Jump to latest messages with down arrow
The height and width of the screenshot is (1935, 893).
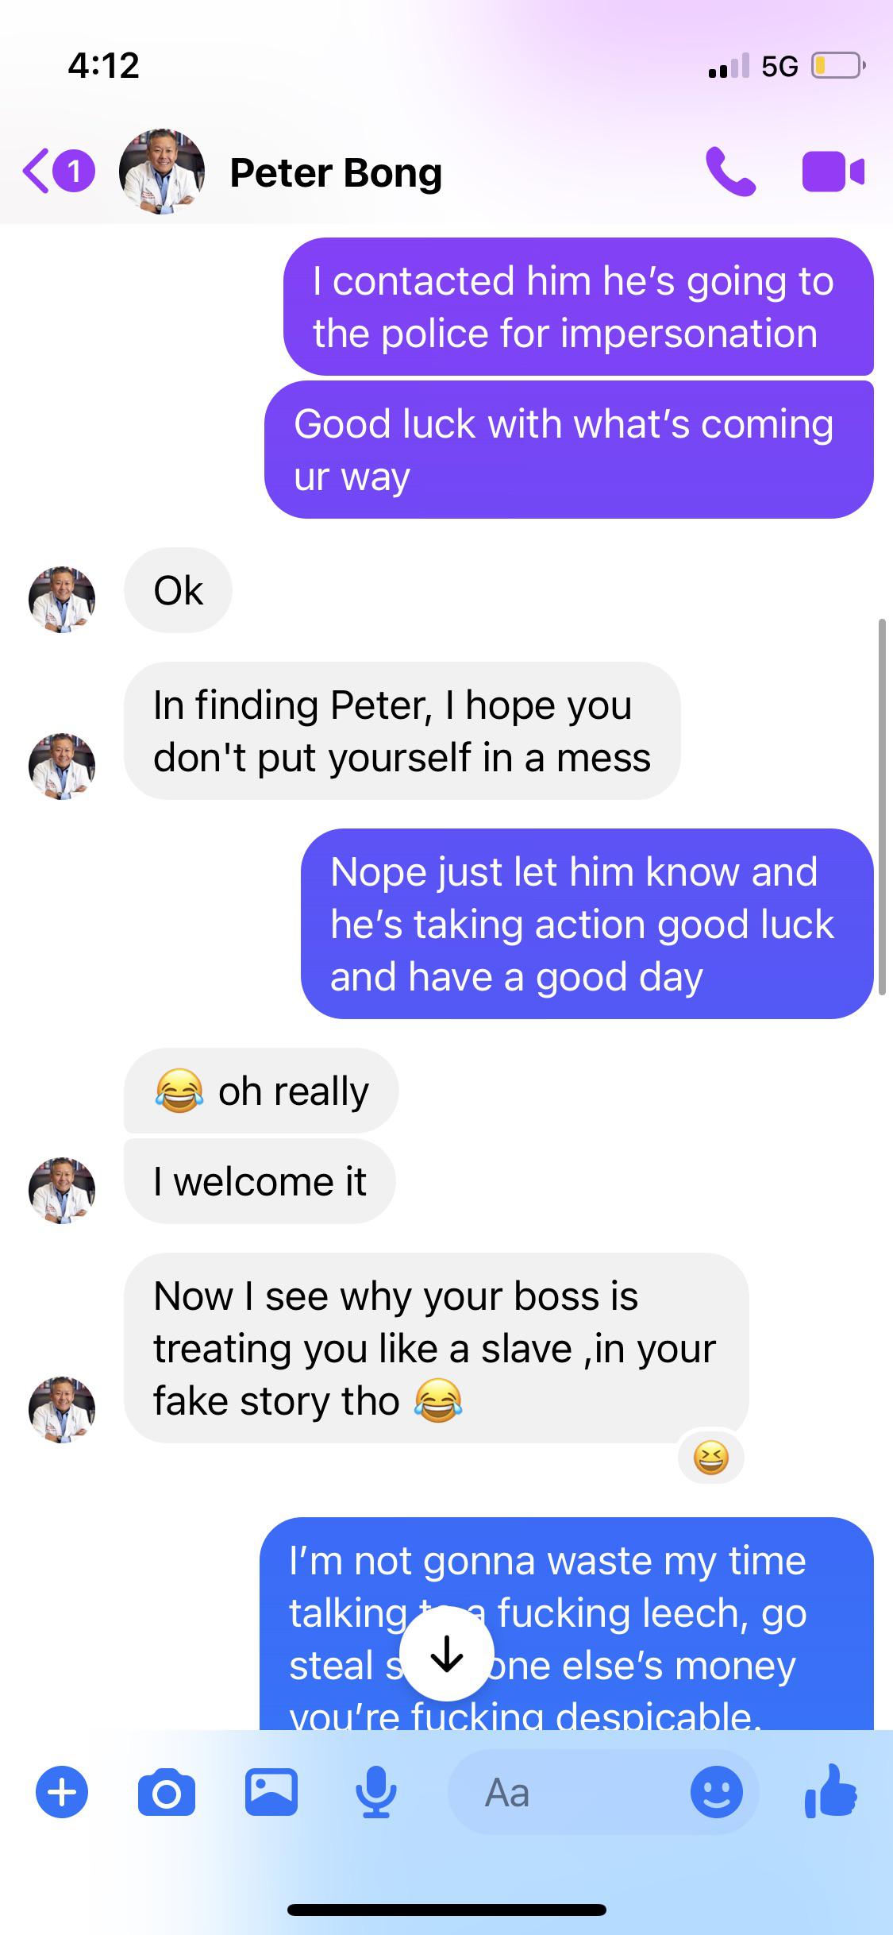(447, 1655)
